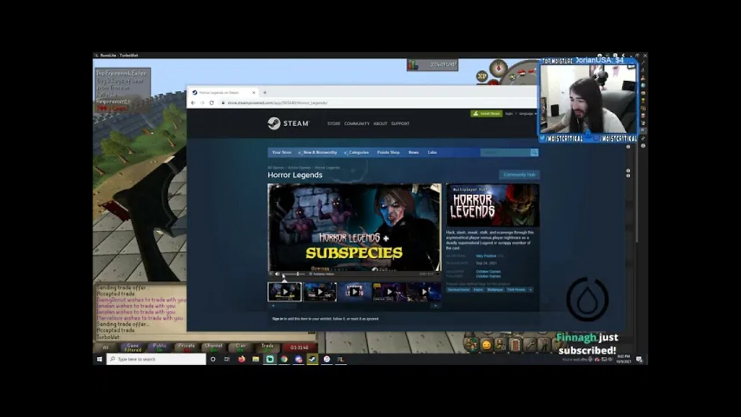Select the All chat tab in RuneLite
This screenshot has height=417, width=741.
point(105,348)
